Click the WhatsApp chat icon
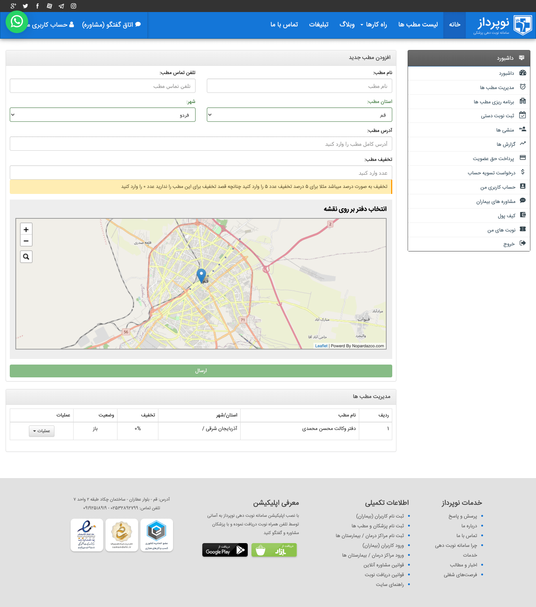Image resolution: width=536 pixels, height=607 pixels. (x=17, y=22)
